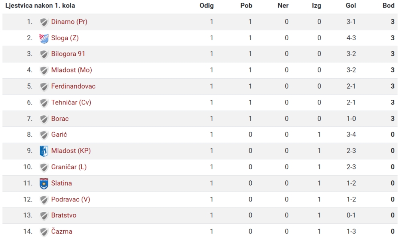Viewport: 400px width, 239px height.
Task: Click the Gol column header
Action: 351,6
